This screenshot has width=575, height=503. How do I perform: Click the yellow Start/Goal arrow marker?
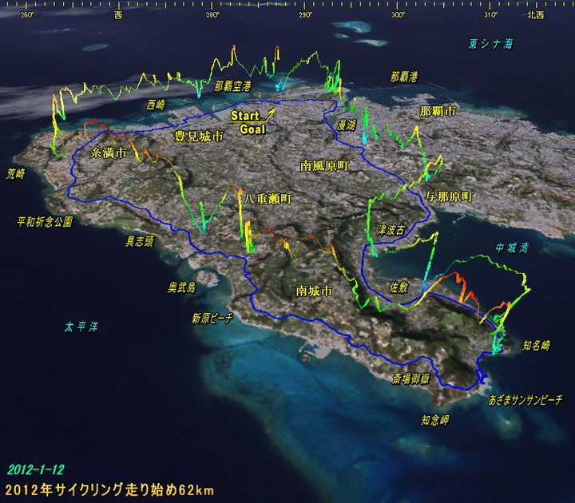(270, 113)
